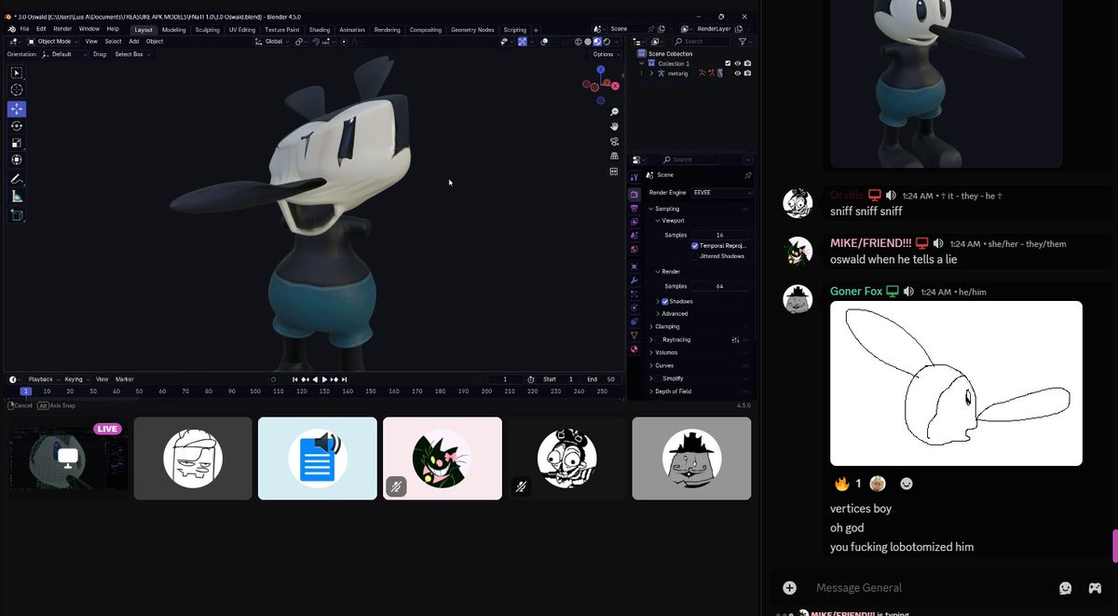The height and width of the screenshot is (616, 1118).
Task: Activate the Move tool
Action: click(x=17, y=108)
